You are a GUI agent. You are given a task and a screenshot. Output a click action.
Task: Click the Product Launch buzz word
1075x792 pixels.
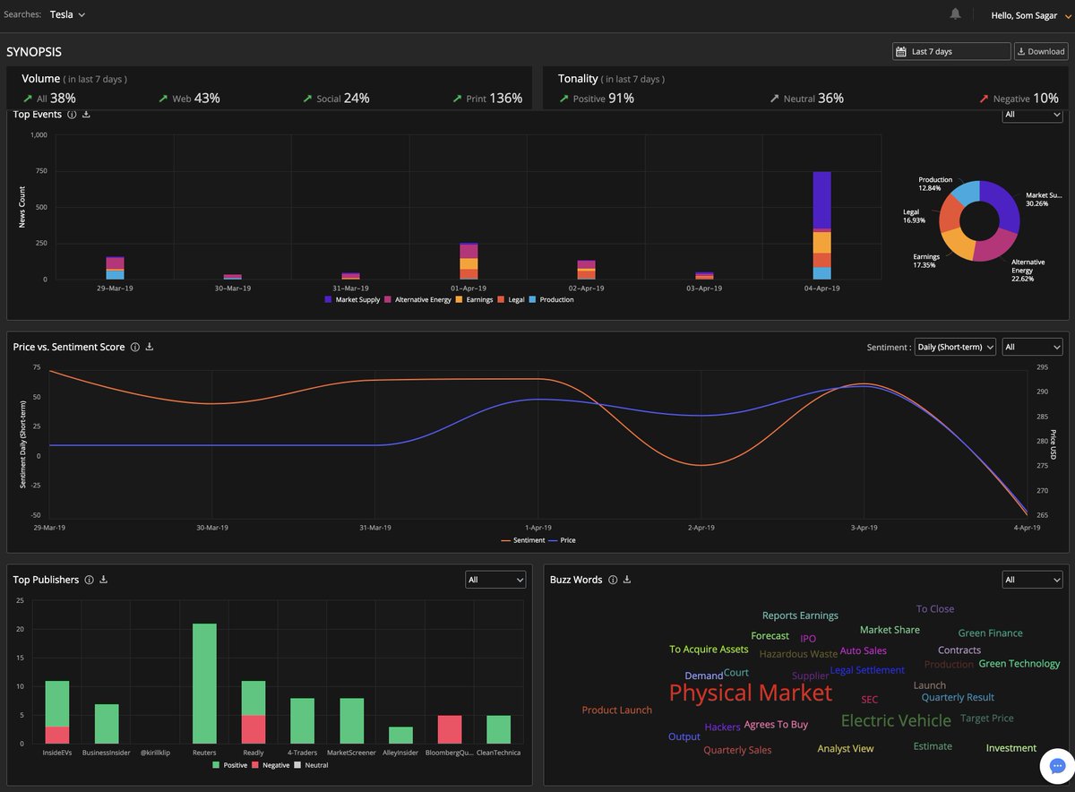[x=617, y=710]
